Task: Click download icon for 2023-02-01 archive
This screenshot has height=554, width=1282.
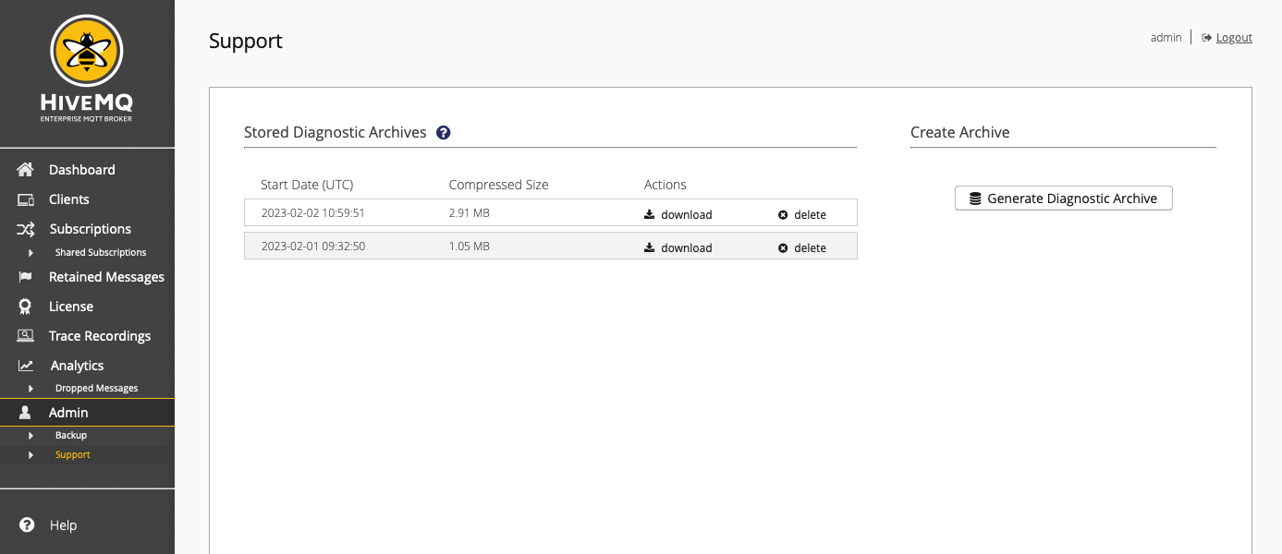Action: pyautogui.click(x=650, y=247)
